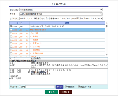
Task: Check the A42B 1/00 A row checkbox
Action: (11, 30)
